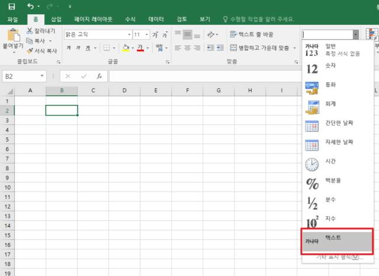Increase indent icon
The image size is (379, 276).
(220, 48)
